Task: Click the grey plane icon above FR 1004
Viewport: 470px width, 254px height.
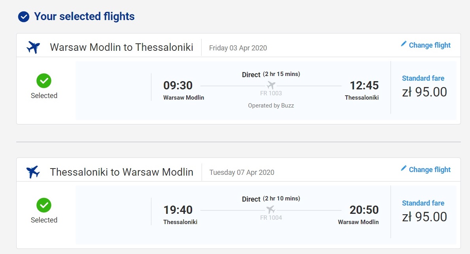Action: tap(271, 210)
